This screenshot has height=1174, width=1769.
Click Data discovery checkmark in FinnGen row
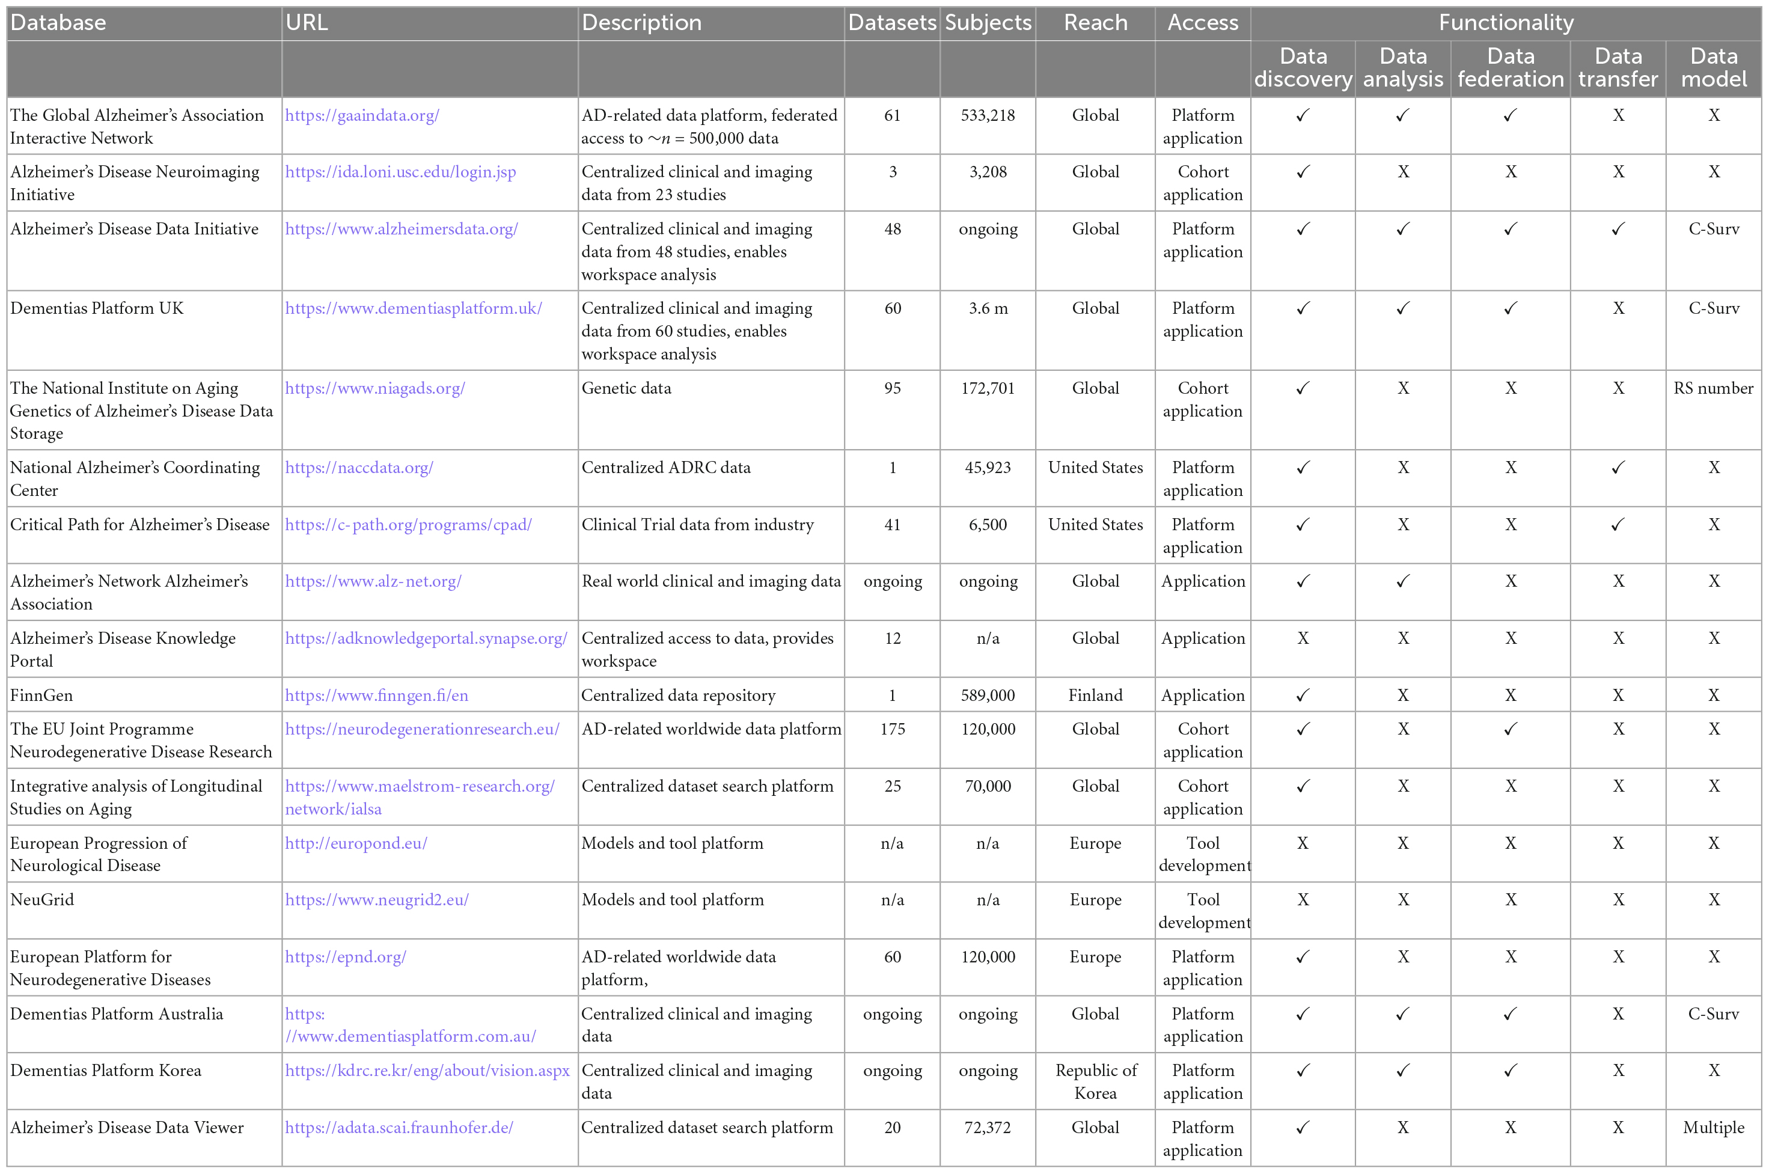click(1303, 696)
